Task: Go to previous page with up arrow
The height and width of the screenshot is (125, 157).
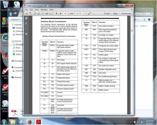Action: click(x=56, y=14)
